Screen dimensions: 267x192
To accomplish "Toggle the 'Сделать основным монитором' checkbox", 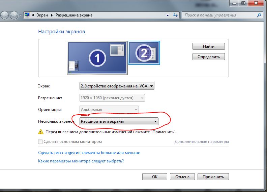I will click(x=40, y=142).
